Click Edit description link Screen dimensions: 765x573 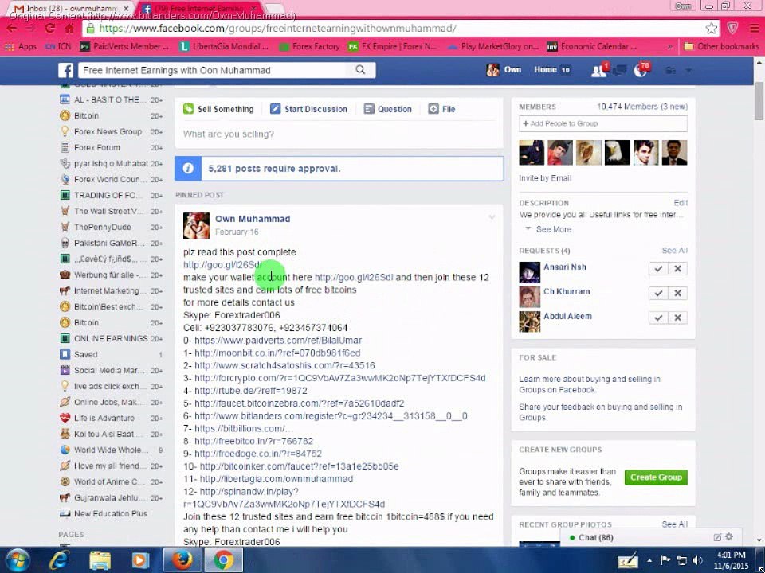click(681, 203)
